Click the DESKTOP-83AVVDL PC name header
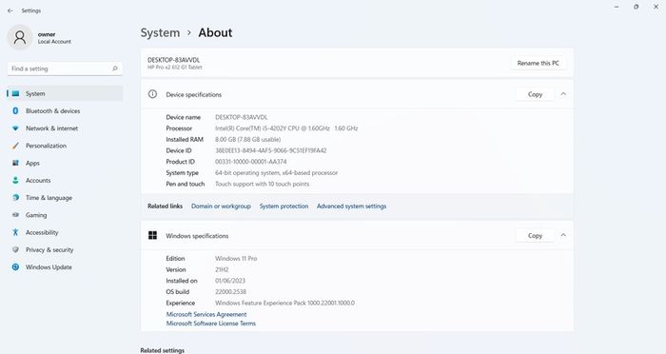Screen dimensions: 666x354 (174, 60)
